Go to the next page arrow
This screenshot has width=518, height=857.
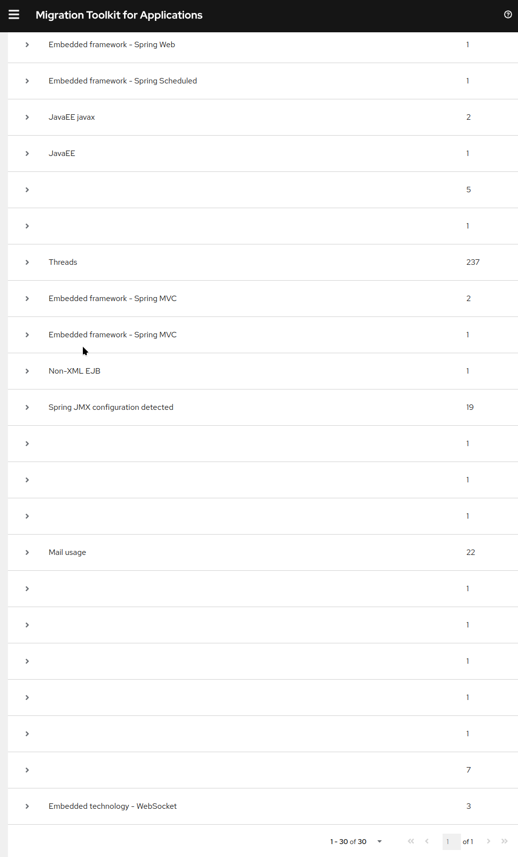tap(489, 841)
